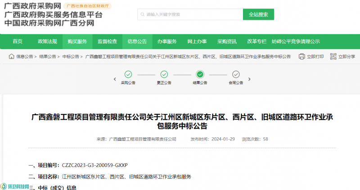Click 中国政府采购网广西分网 header text

[x=49, y=23]
